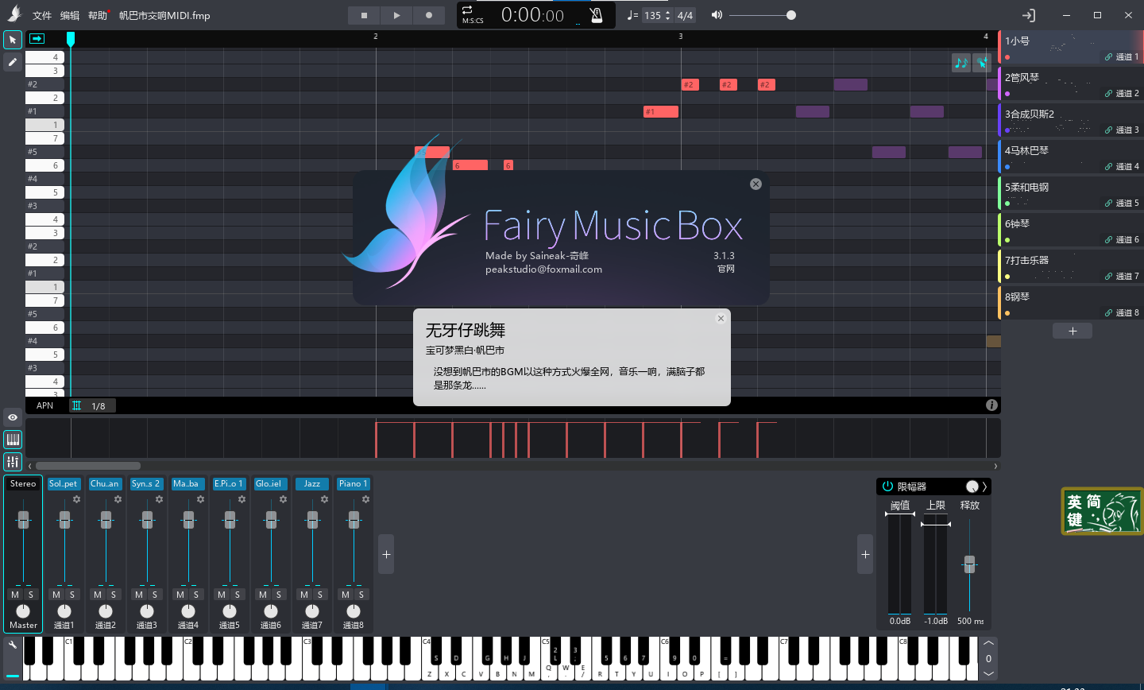
Task: Select the pencil draw tool
Action: 13,62
